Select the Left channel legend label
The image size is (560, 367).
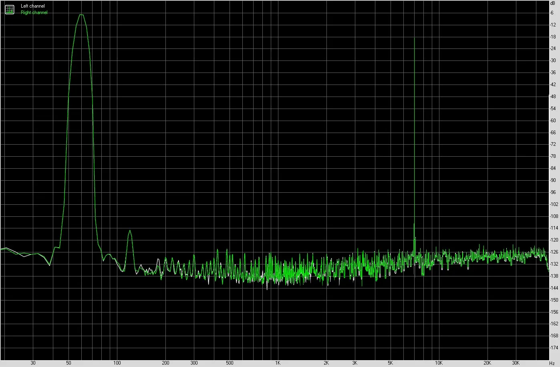[x=33, y=6]
